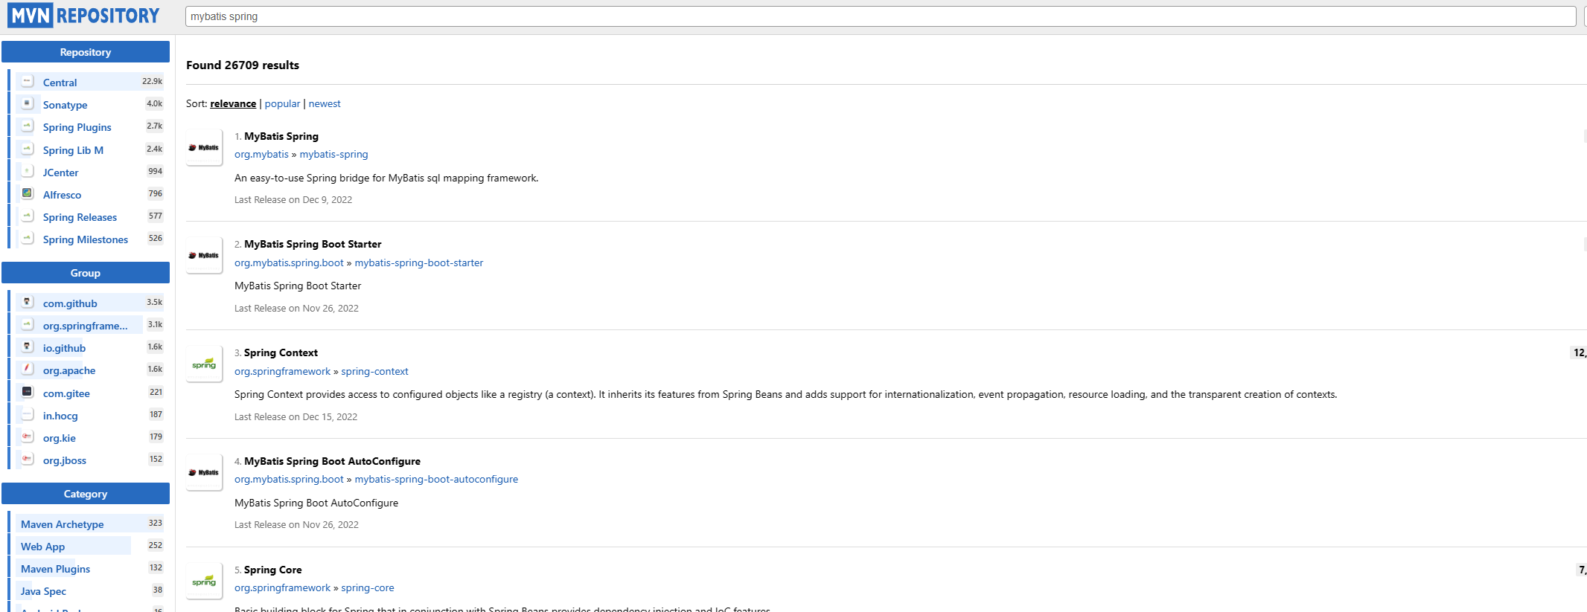The height and width of the screenshot is (612, 1587).
Task: Open the mybatis-spring artifact link
Action: pos(333,155)
